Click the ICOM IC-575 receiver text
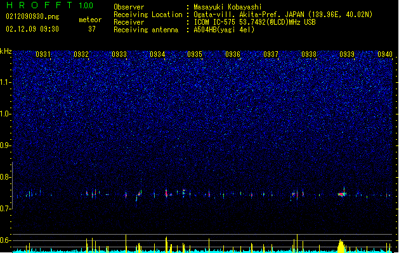The image size is (399, 253). [x=254, y=22]
